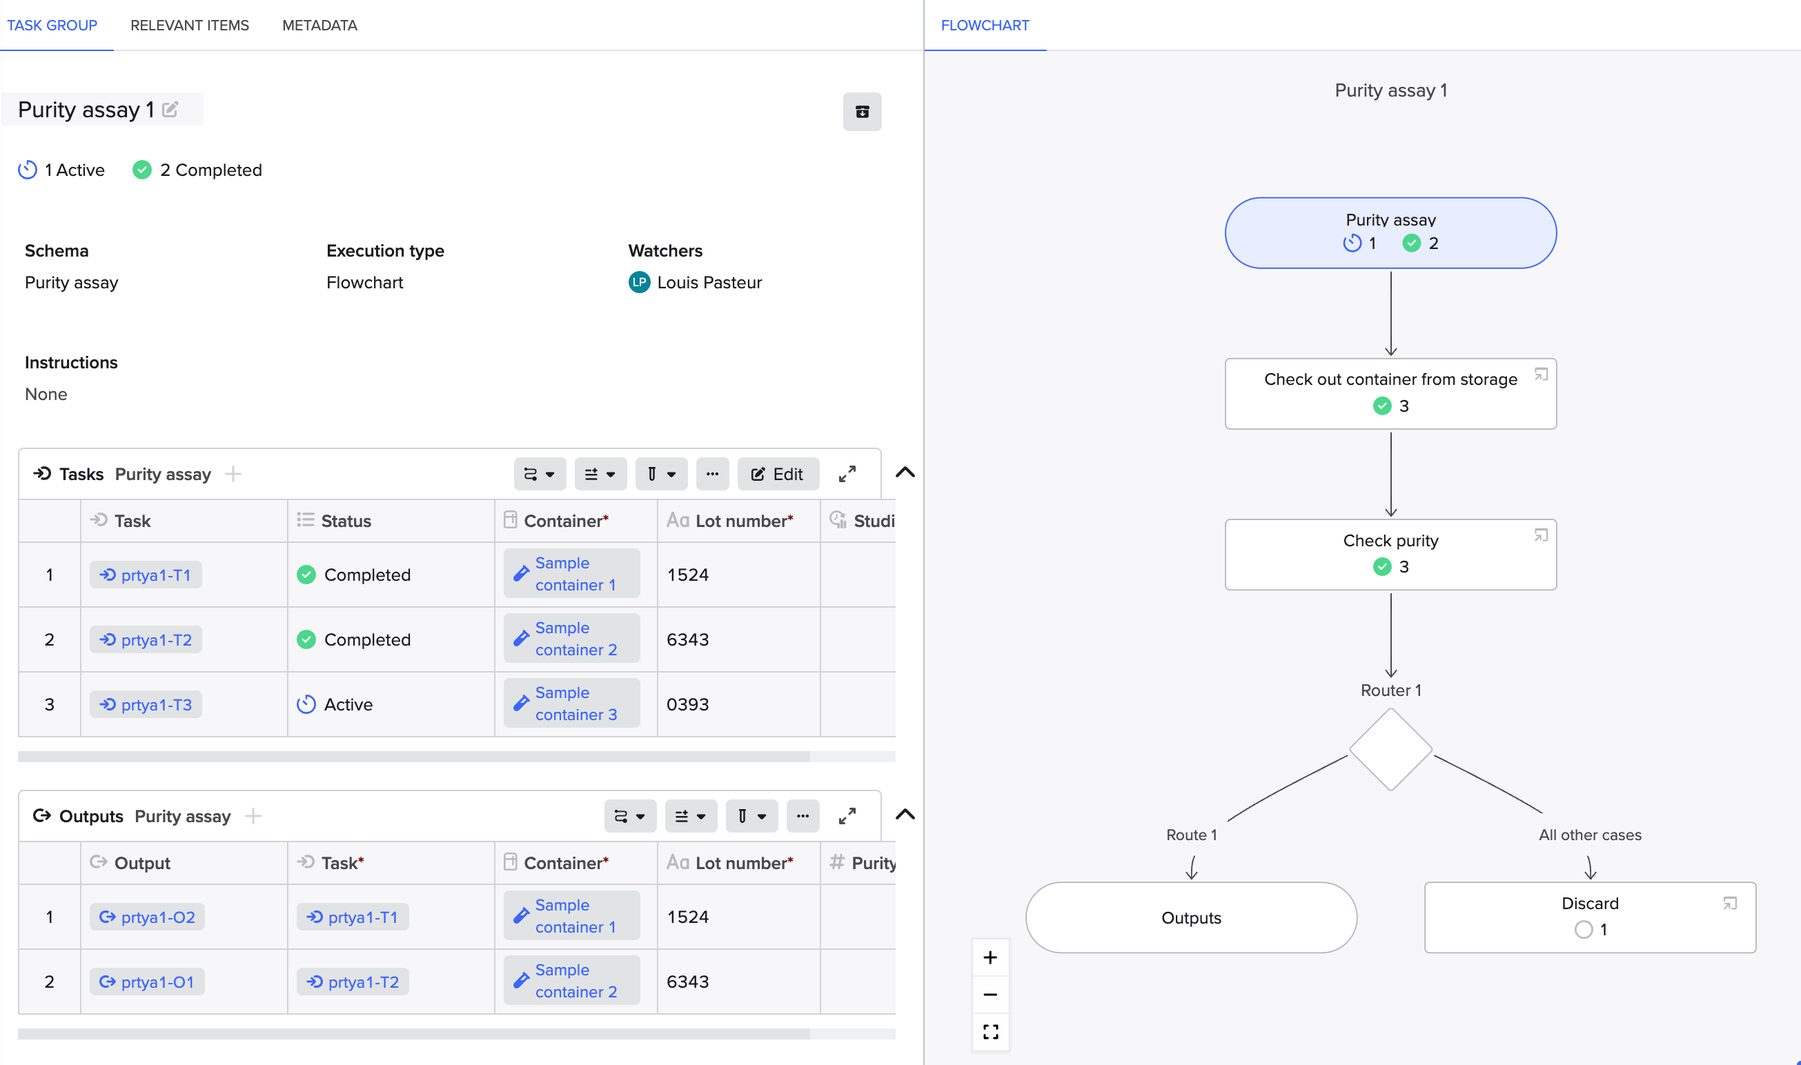This screenshot has height=1065, width=1801.
Task: Select the Check out container from storage node
Action: (1390, 393)
